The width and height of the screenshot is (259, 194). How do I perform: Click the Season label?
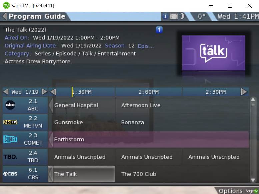[x=115, y=46]
